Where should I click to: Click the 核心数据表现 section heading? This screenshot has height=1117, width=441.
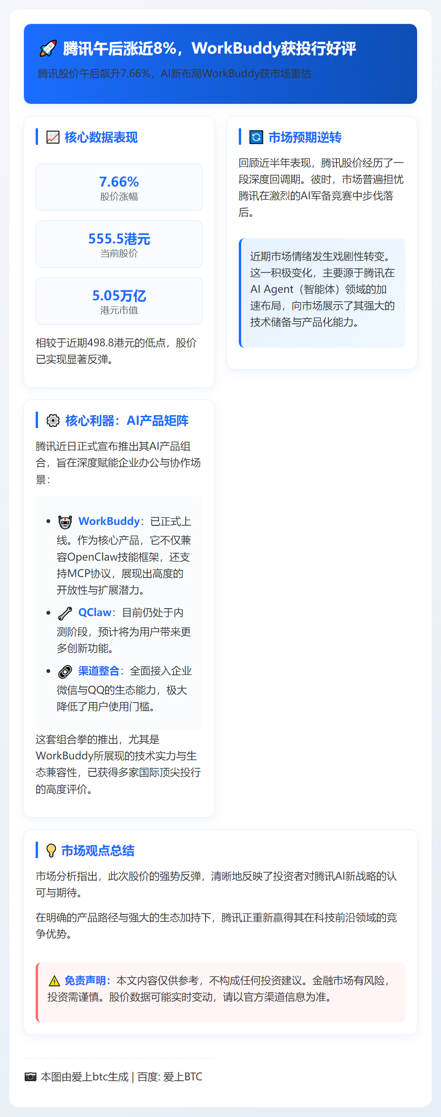(101, 137)
